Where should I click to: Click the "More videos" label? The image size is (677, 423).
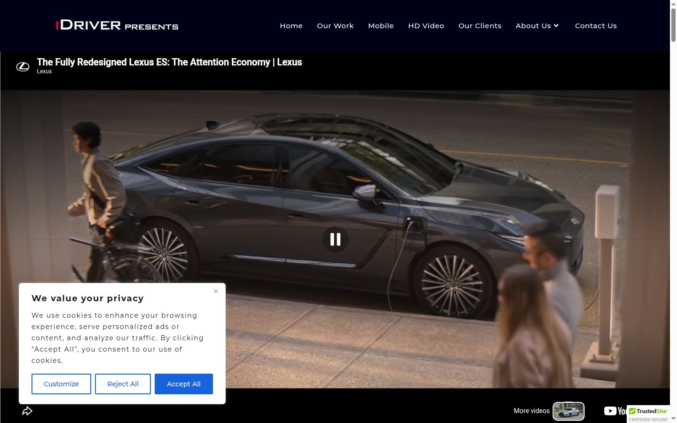coord(531,411)
